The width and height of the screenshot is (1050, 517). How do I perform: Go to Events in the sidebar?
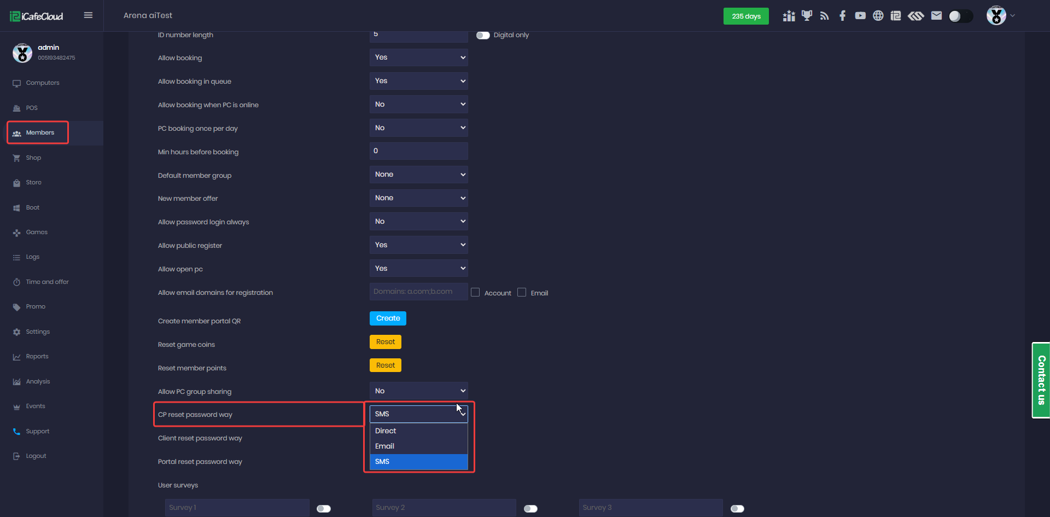(36, 406)
